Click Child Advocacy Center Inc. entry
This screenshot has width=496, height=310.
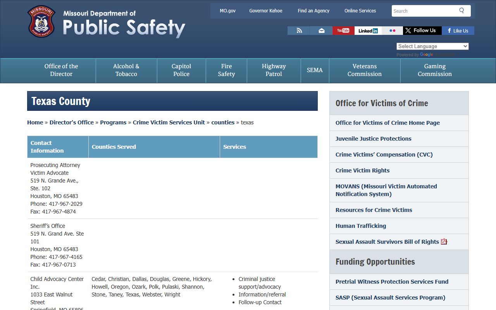[57, 283]
